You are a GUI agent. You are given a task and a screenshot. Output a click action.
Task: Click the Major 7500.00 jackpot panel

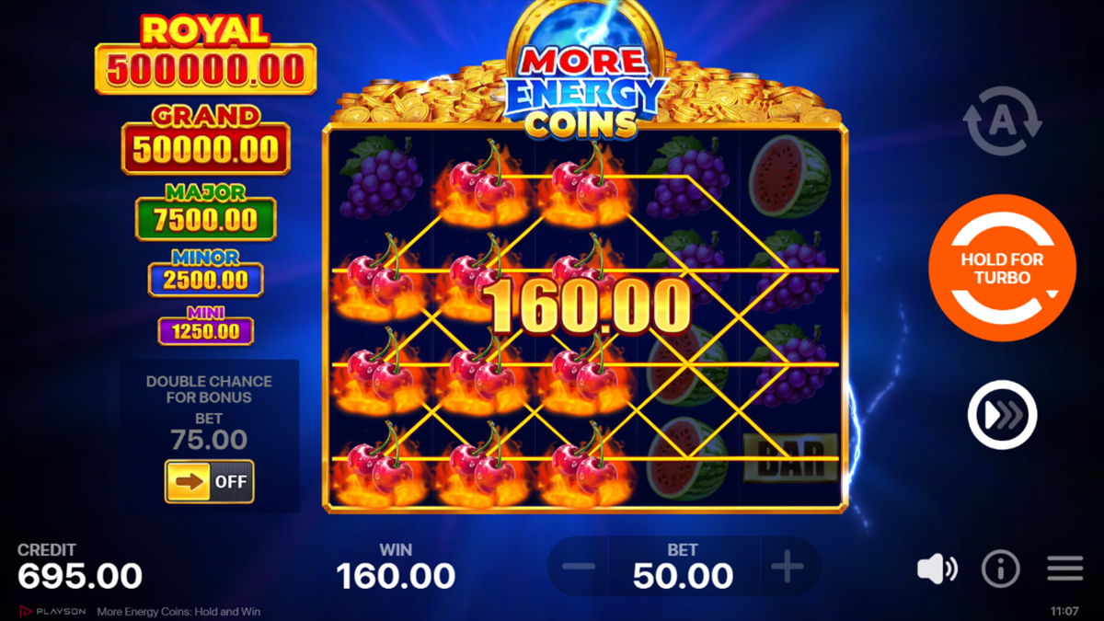[x=205, y=213]
